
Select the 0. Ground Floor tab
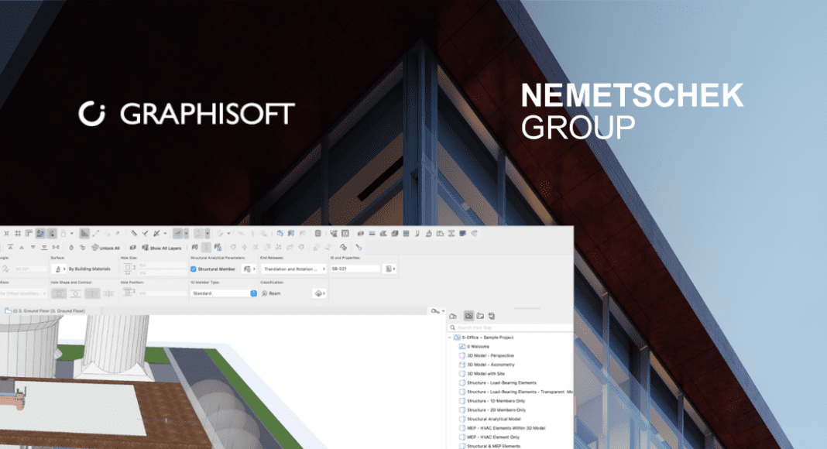46,310
